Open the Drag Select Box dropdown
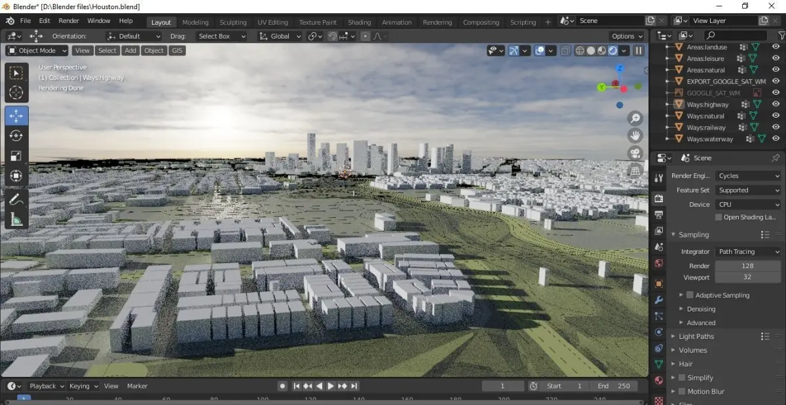This screenshot has width=786, height=405. [221, 36]
